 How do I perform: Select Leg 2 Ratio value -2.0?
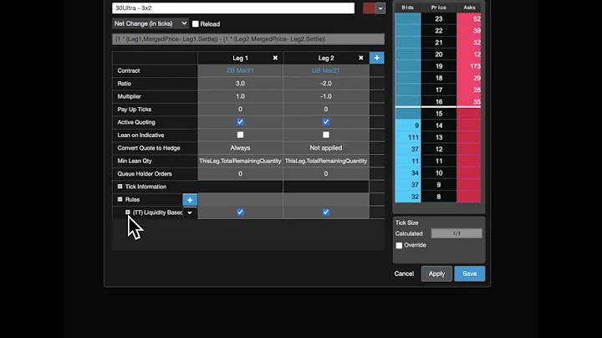(x=326, y=84)
